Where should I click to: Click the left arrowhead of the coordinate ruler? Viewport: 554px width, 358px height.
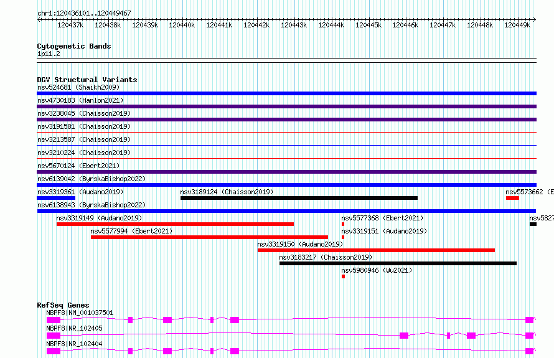pyautogui.click(x=39, y=20)
